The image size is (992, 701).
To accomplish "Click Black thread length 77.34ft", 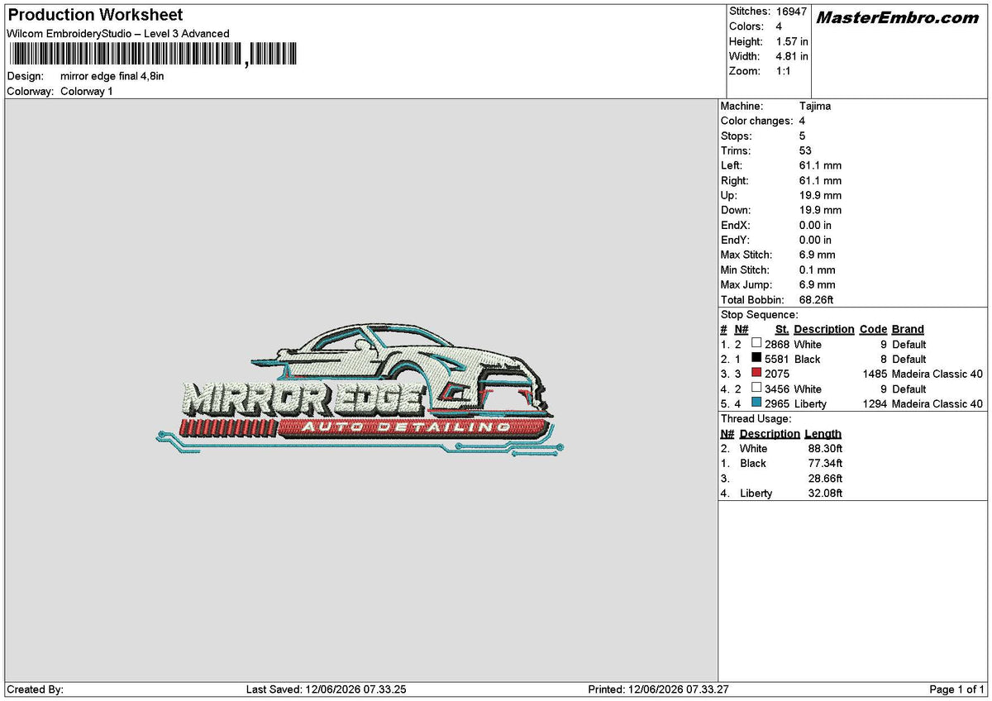I will [x=825, y=463].
